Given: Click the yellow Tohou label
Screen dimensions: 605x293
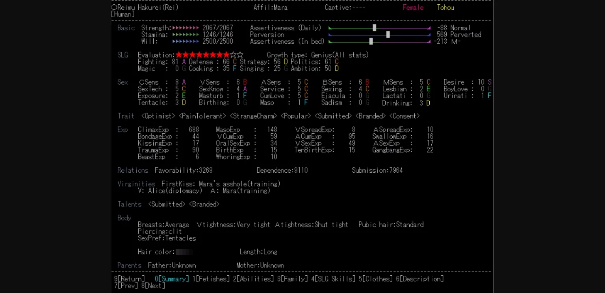Looking at the screenshot, I should pyautogui.click(x=445, y=7).
